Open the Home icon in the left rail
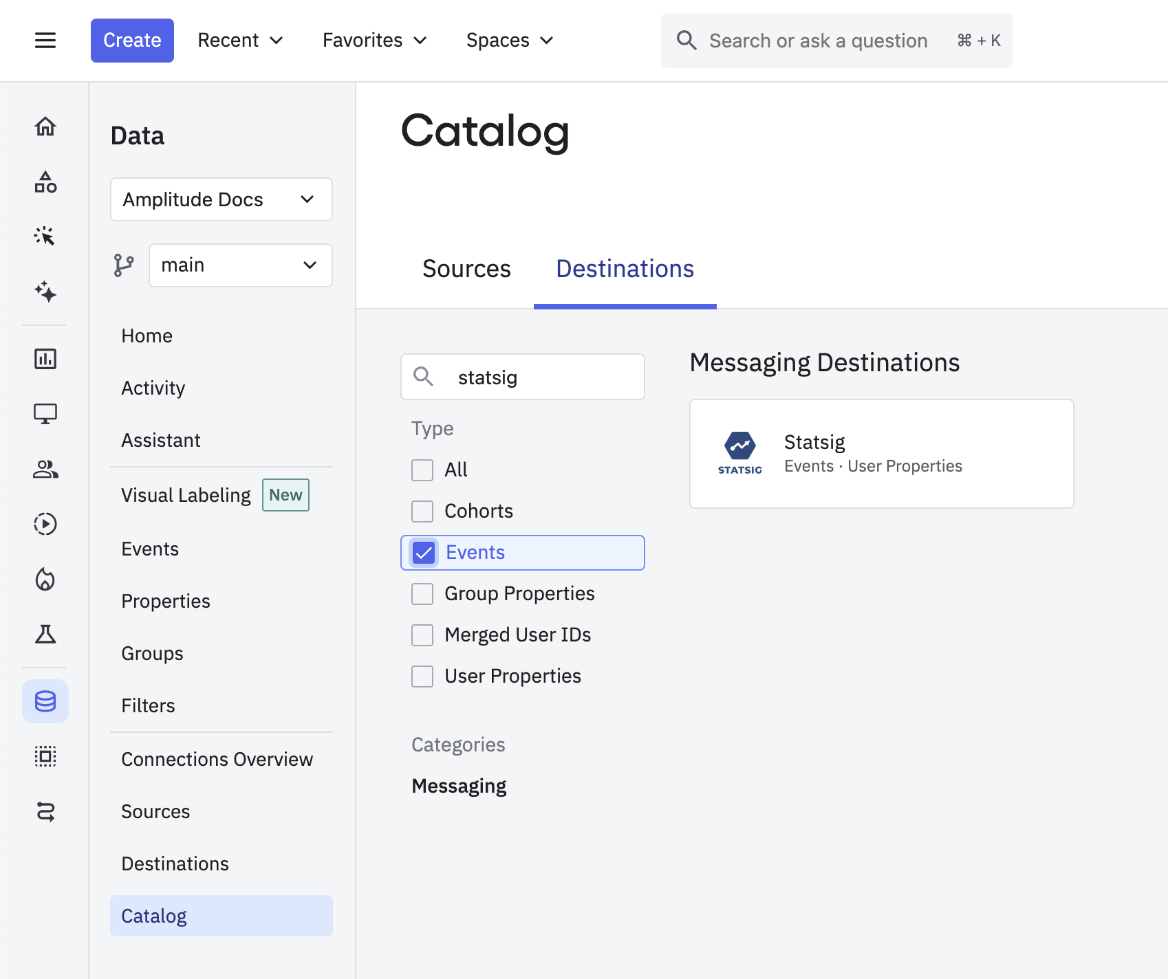The image size is (1168, 979). 45,126
